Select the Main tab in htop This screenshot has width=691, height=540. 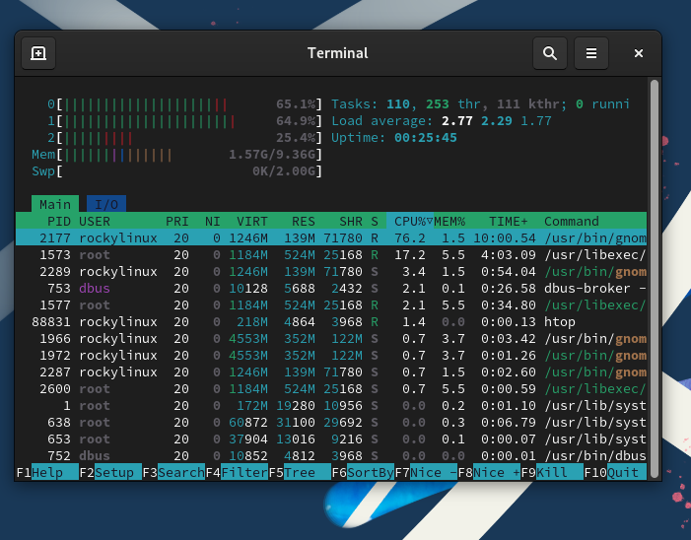pyautogui.click(x=54, y=204)
